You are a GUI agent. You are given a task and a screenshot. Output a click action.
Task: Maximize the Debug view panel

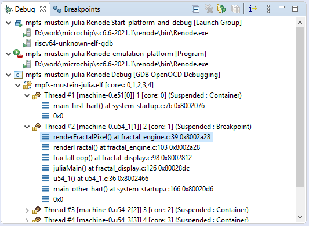(295, 9)
